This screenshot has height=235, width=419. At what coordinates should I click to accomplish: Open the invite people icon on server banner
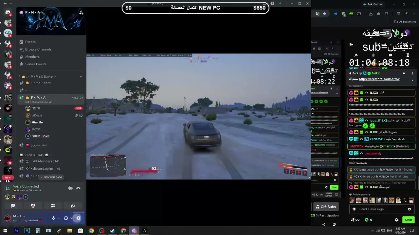[81, 12]
